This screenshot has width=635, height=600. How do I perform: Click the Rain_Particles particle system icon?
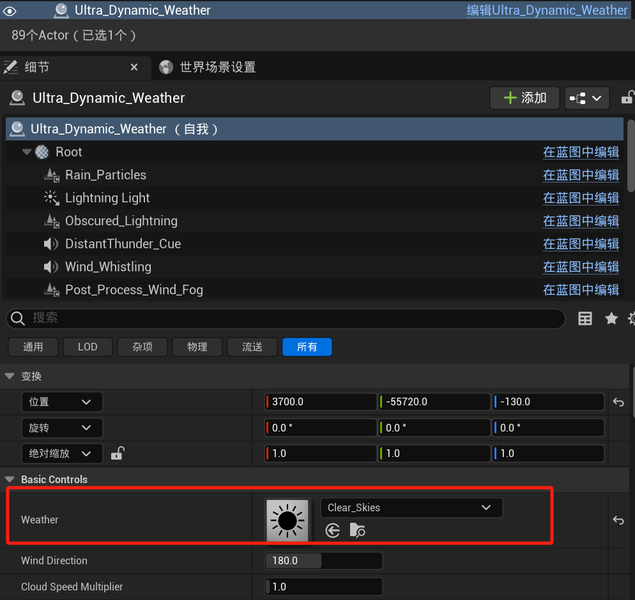[x=52, y=175]
